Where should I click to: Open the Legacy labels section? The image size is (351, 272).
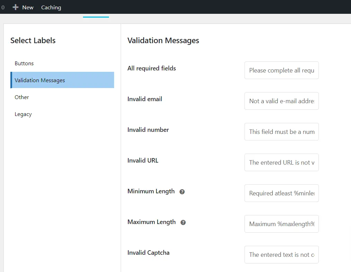(23, 114)
